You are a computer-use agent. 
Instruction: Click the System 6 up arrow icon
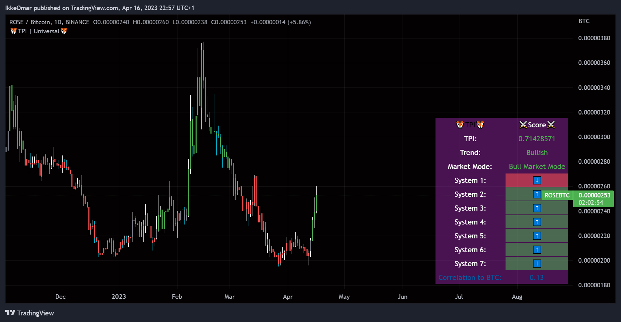[537, 249]
